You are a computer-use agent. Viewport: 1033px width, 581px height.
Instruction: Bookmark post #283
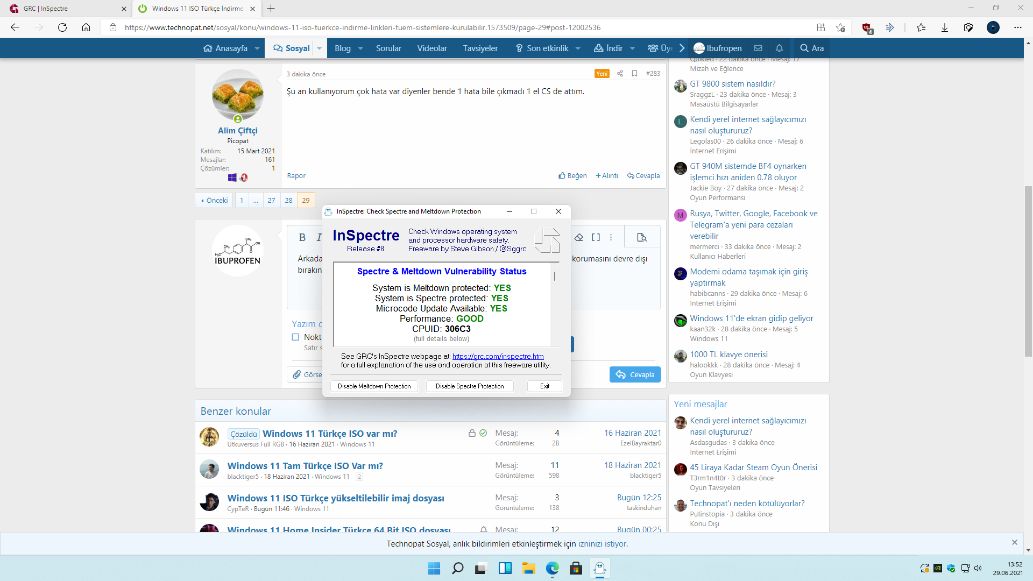pyautogui.click(x=634, y=74)
